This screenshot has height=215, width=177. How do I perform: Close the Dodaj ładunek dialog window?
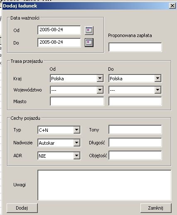tap(172, 6)
